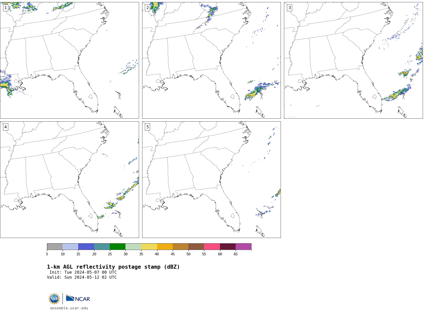Click the blue 15-20 dBZ swatch
This screenshot has height=312, width=426.
coord(86,247)
